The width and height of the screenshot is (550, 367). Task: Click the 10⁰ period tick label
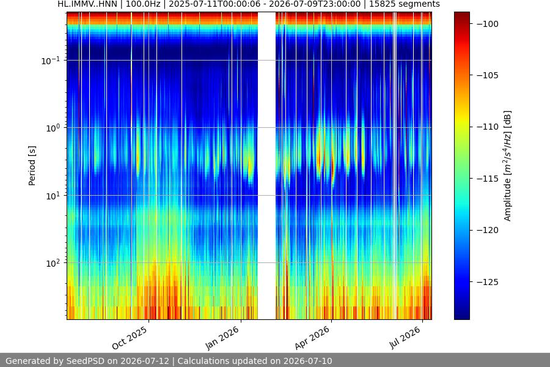(x=53, y=128)
